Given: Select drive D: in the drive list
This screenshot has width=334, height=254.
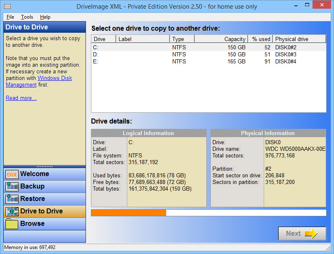Looking at the screenshot, I should pyautogui.click(x=124, y=54).
